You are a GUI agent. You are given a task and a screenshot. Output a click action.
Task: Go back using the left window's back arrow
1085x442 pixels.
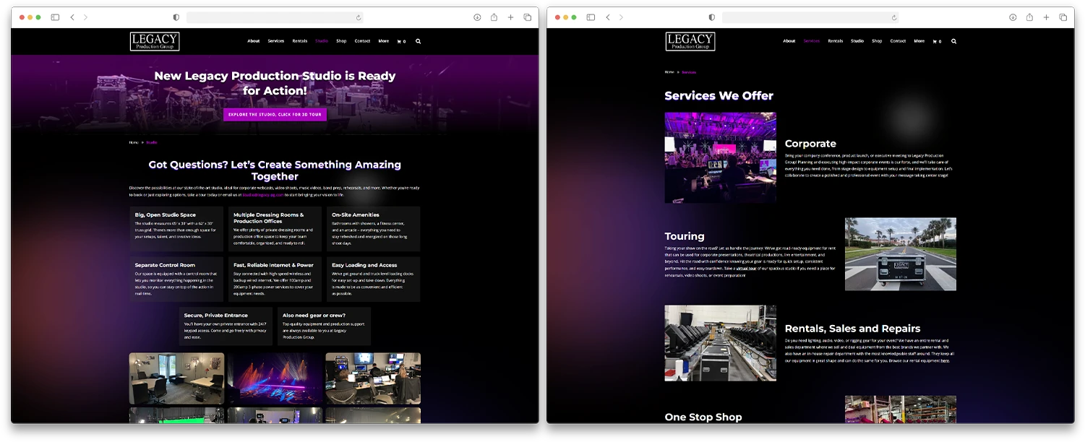point(72,16)
